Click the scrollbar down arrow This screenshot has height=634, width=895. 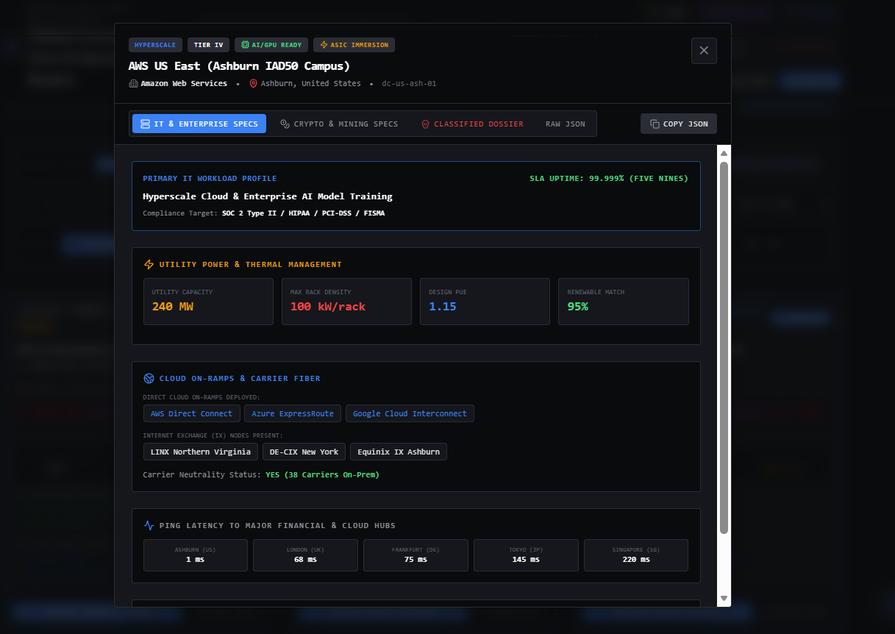pos(724,599)
